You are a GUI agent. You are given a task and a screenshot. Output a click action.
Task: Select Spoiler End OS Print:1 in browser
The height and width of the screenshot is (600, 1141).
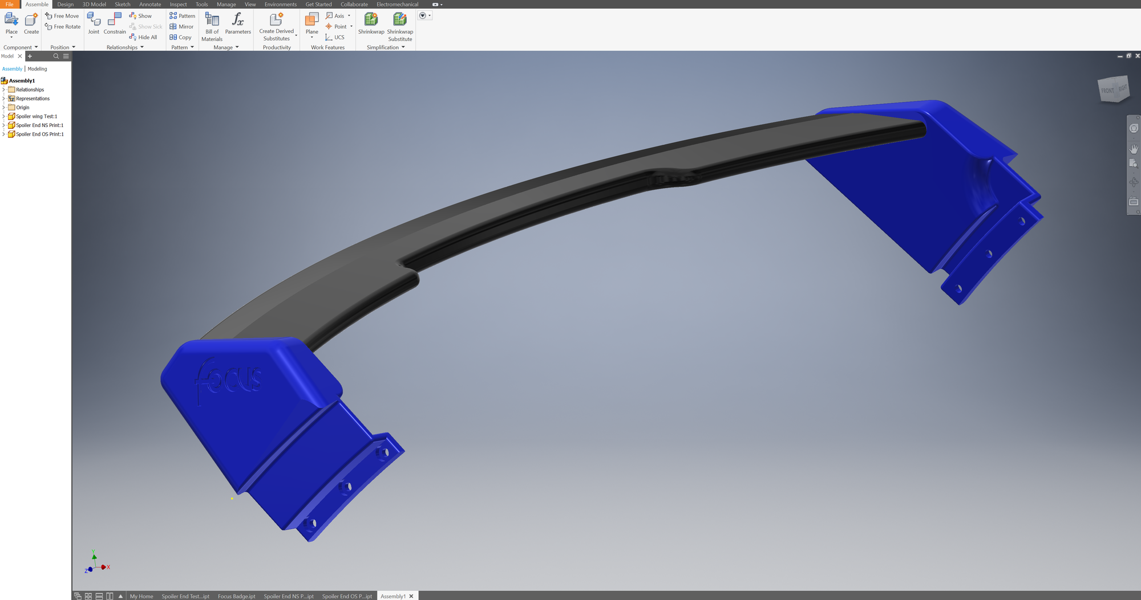[x=39, y=134]
